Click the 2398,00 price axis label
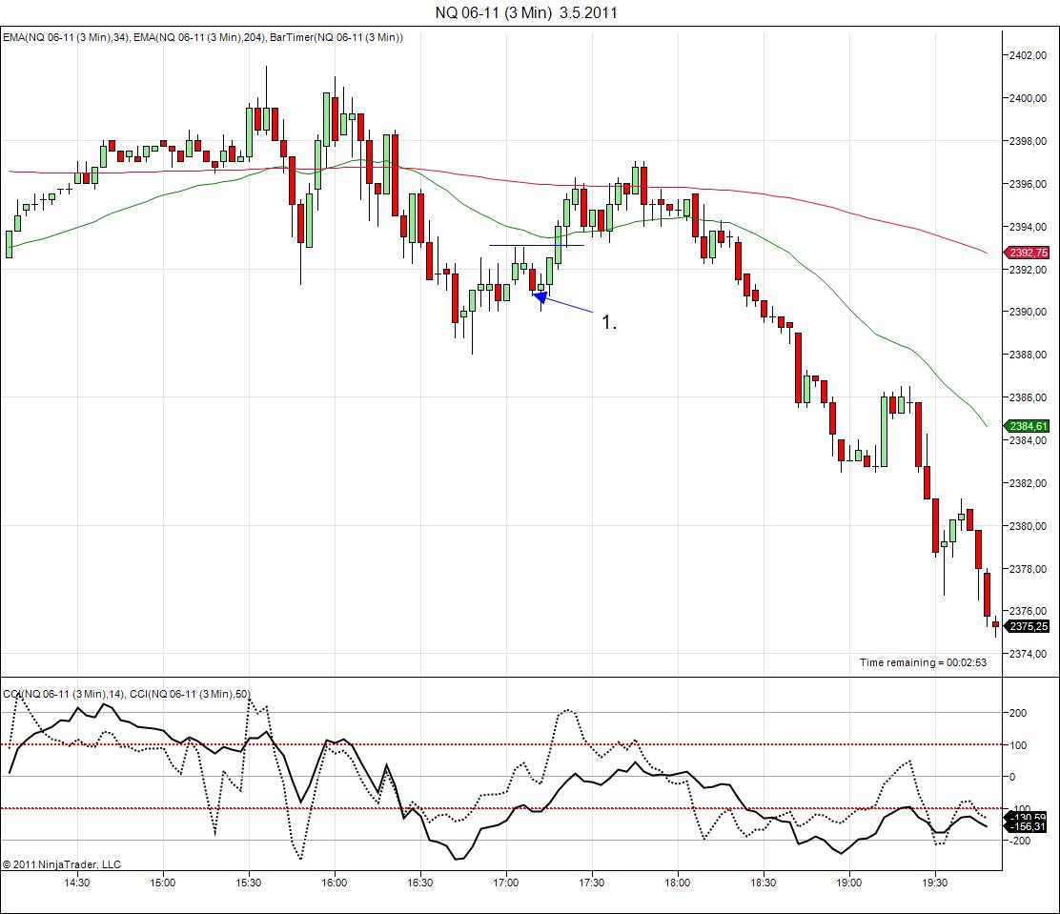 1029,141
